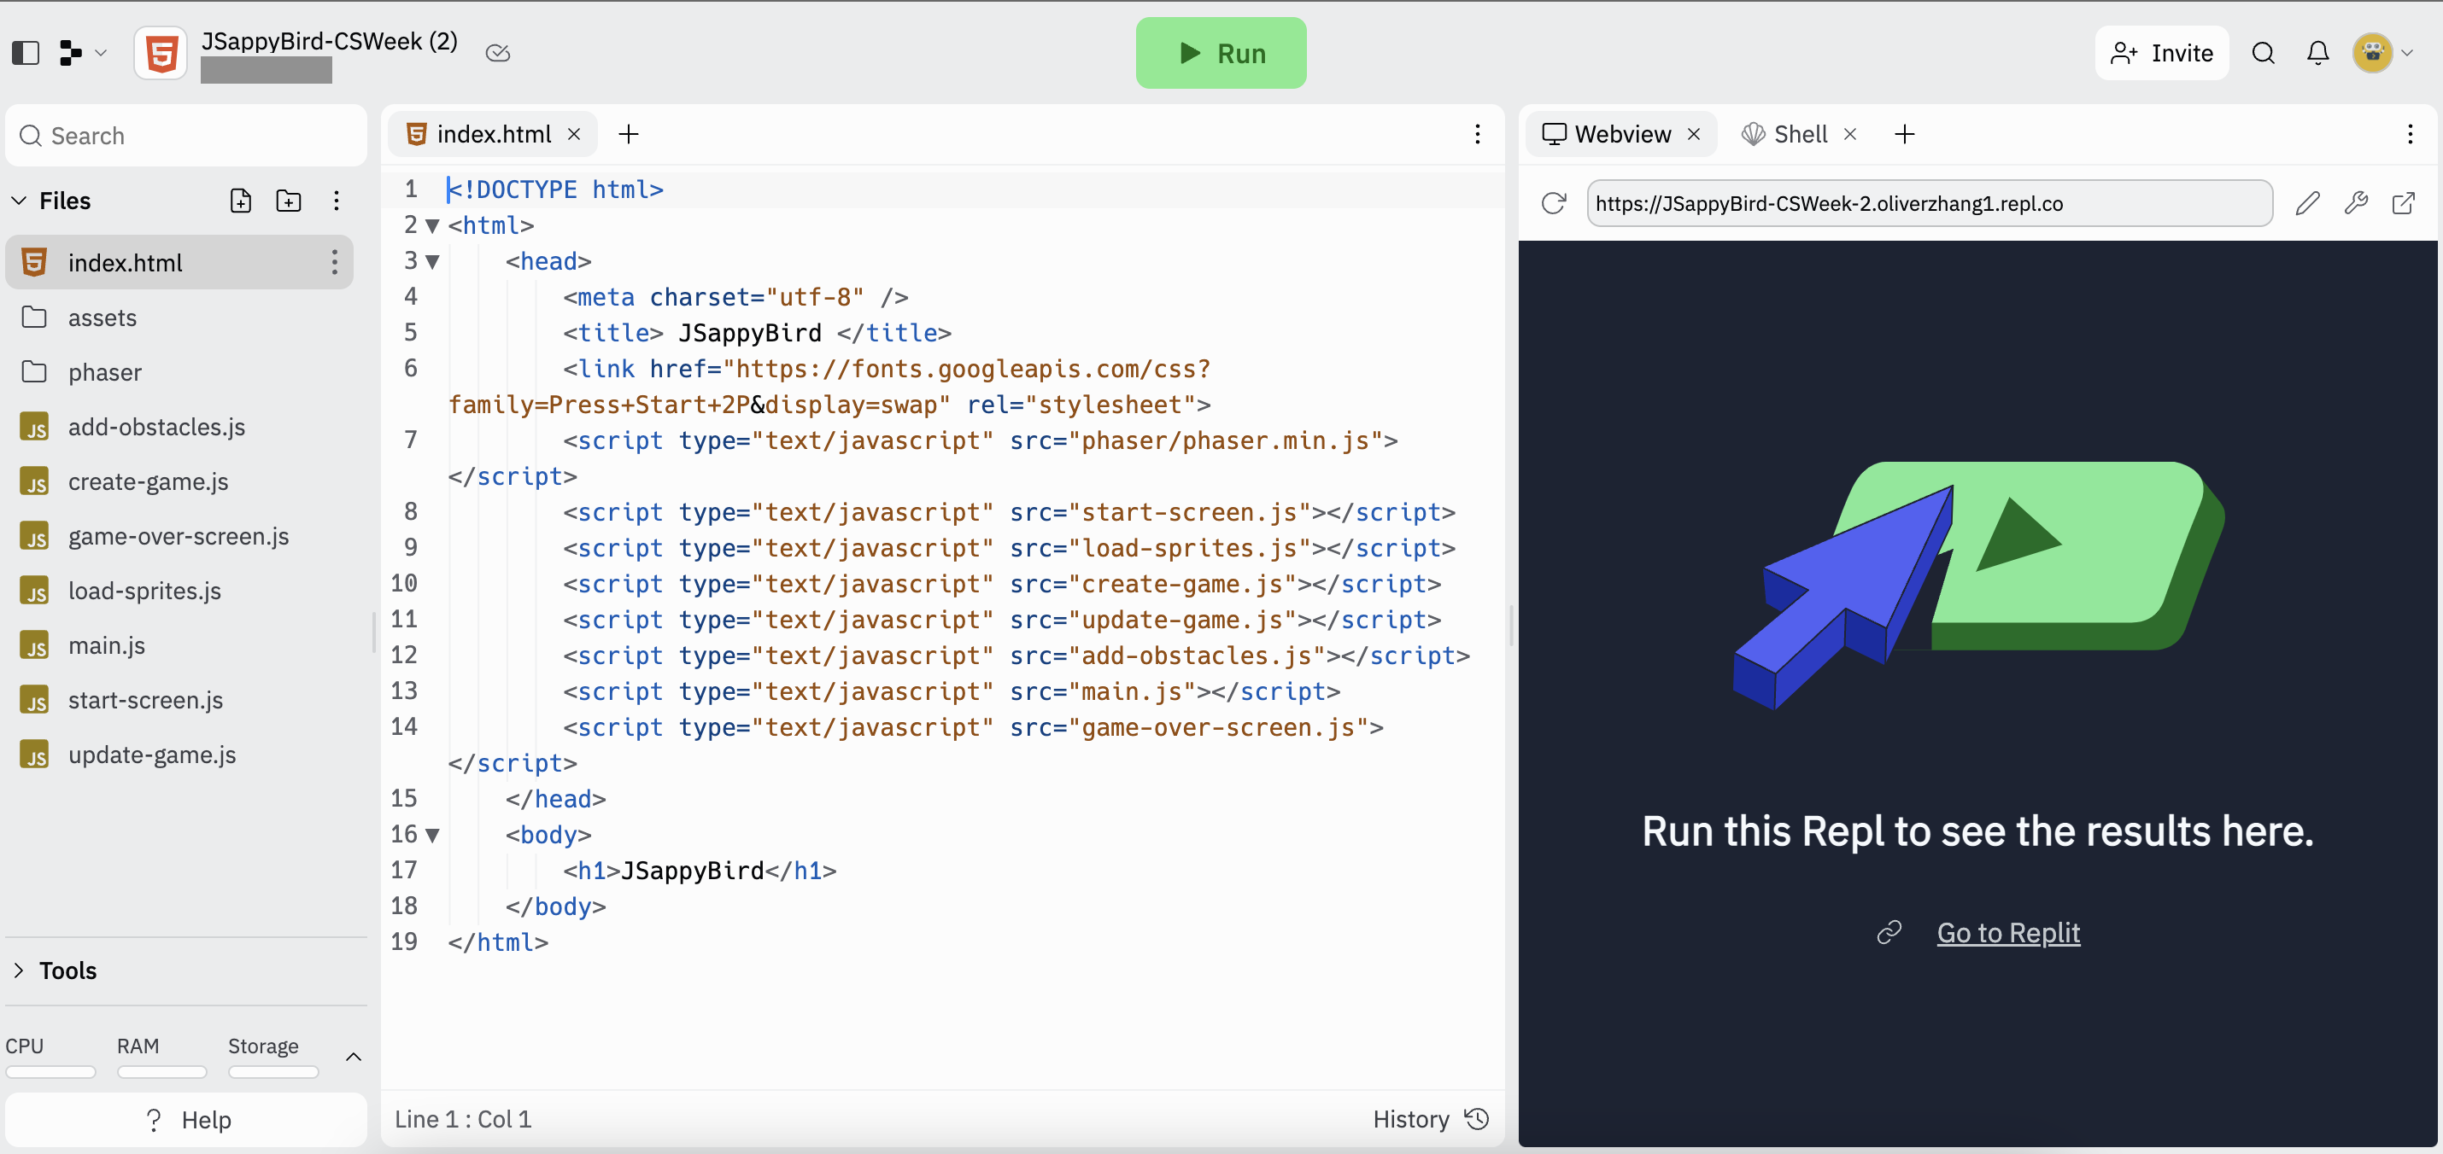Refresh the Webview with reload icon
This screenshot has width=2443, height=1154.
click(x=1554, y=203)
